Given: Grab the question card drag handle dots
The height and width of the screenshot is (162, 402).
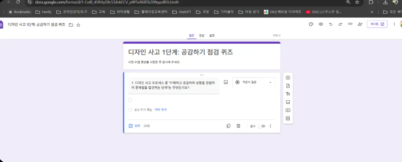Looking at the screenshot, I should pyautogui.click(x=202, y=75).
